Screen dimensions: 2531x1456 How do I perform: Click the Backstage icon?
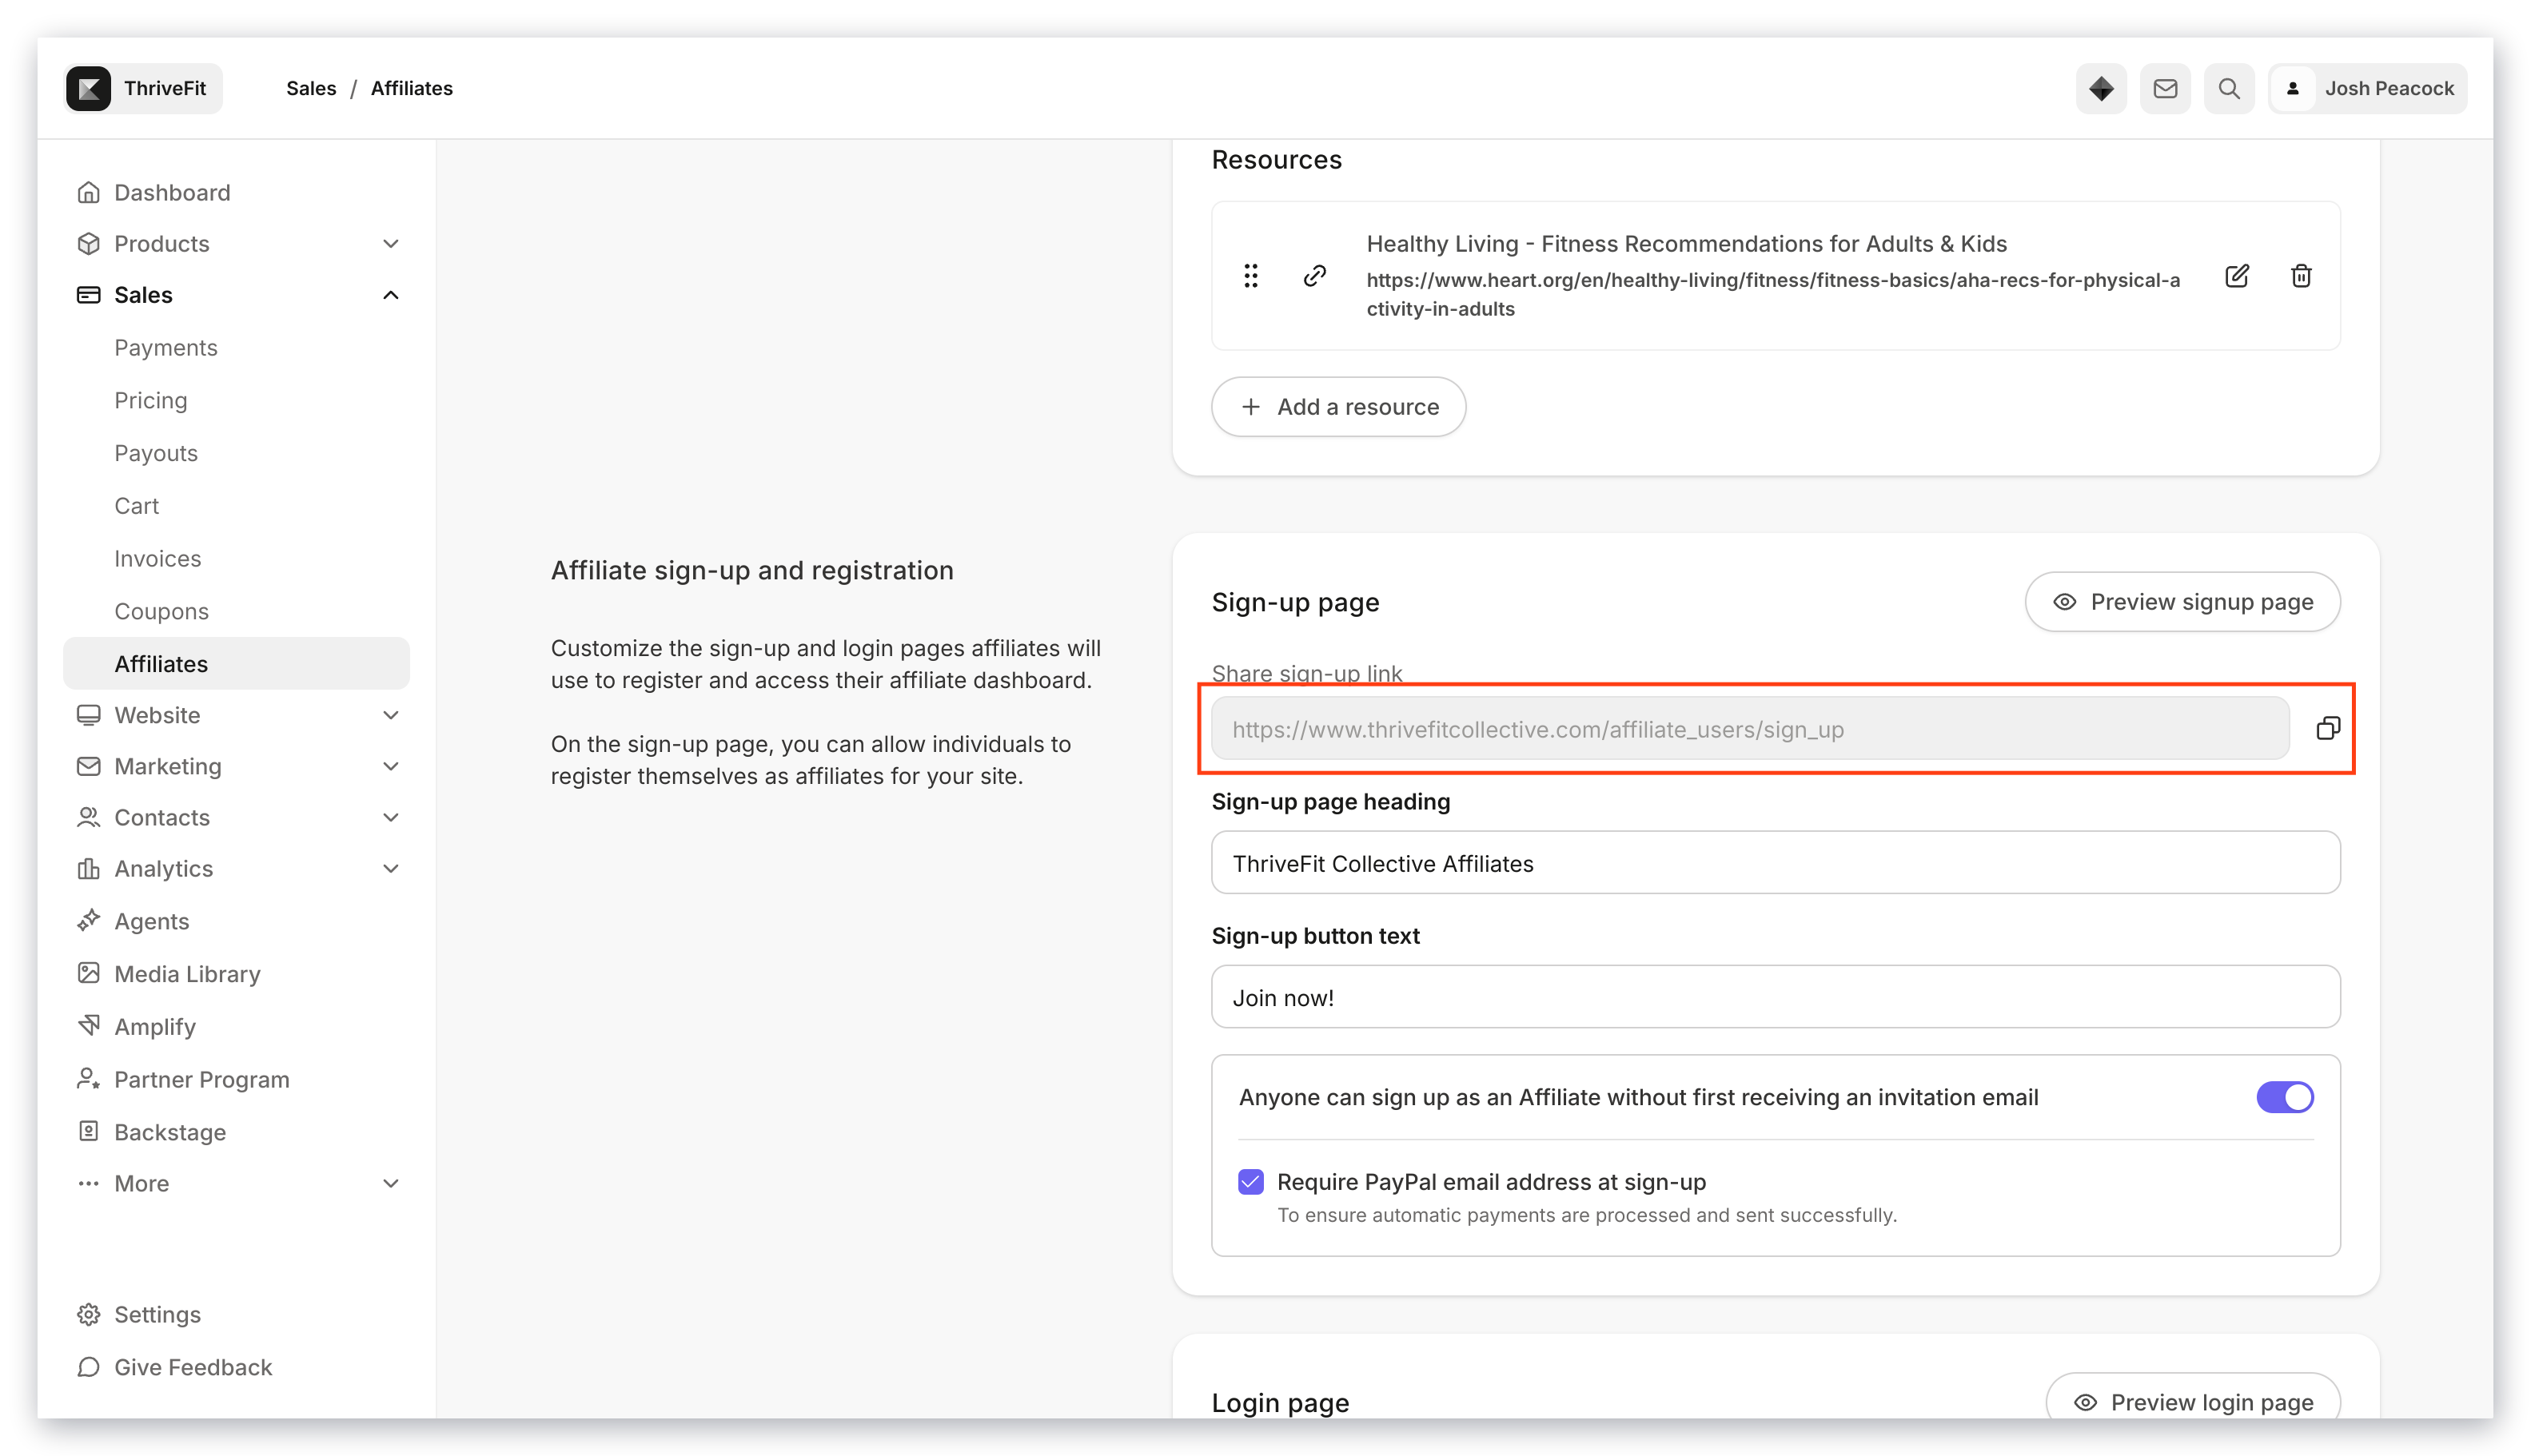(x=89, y=1131)
